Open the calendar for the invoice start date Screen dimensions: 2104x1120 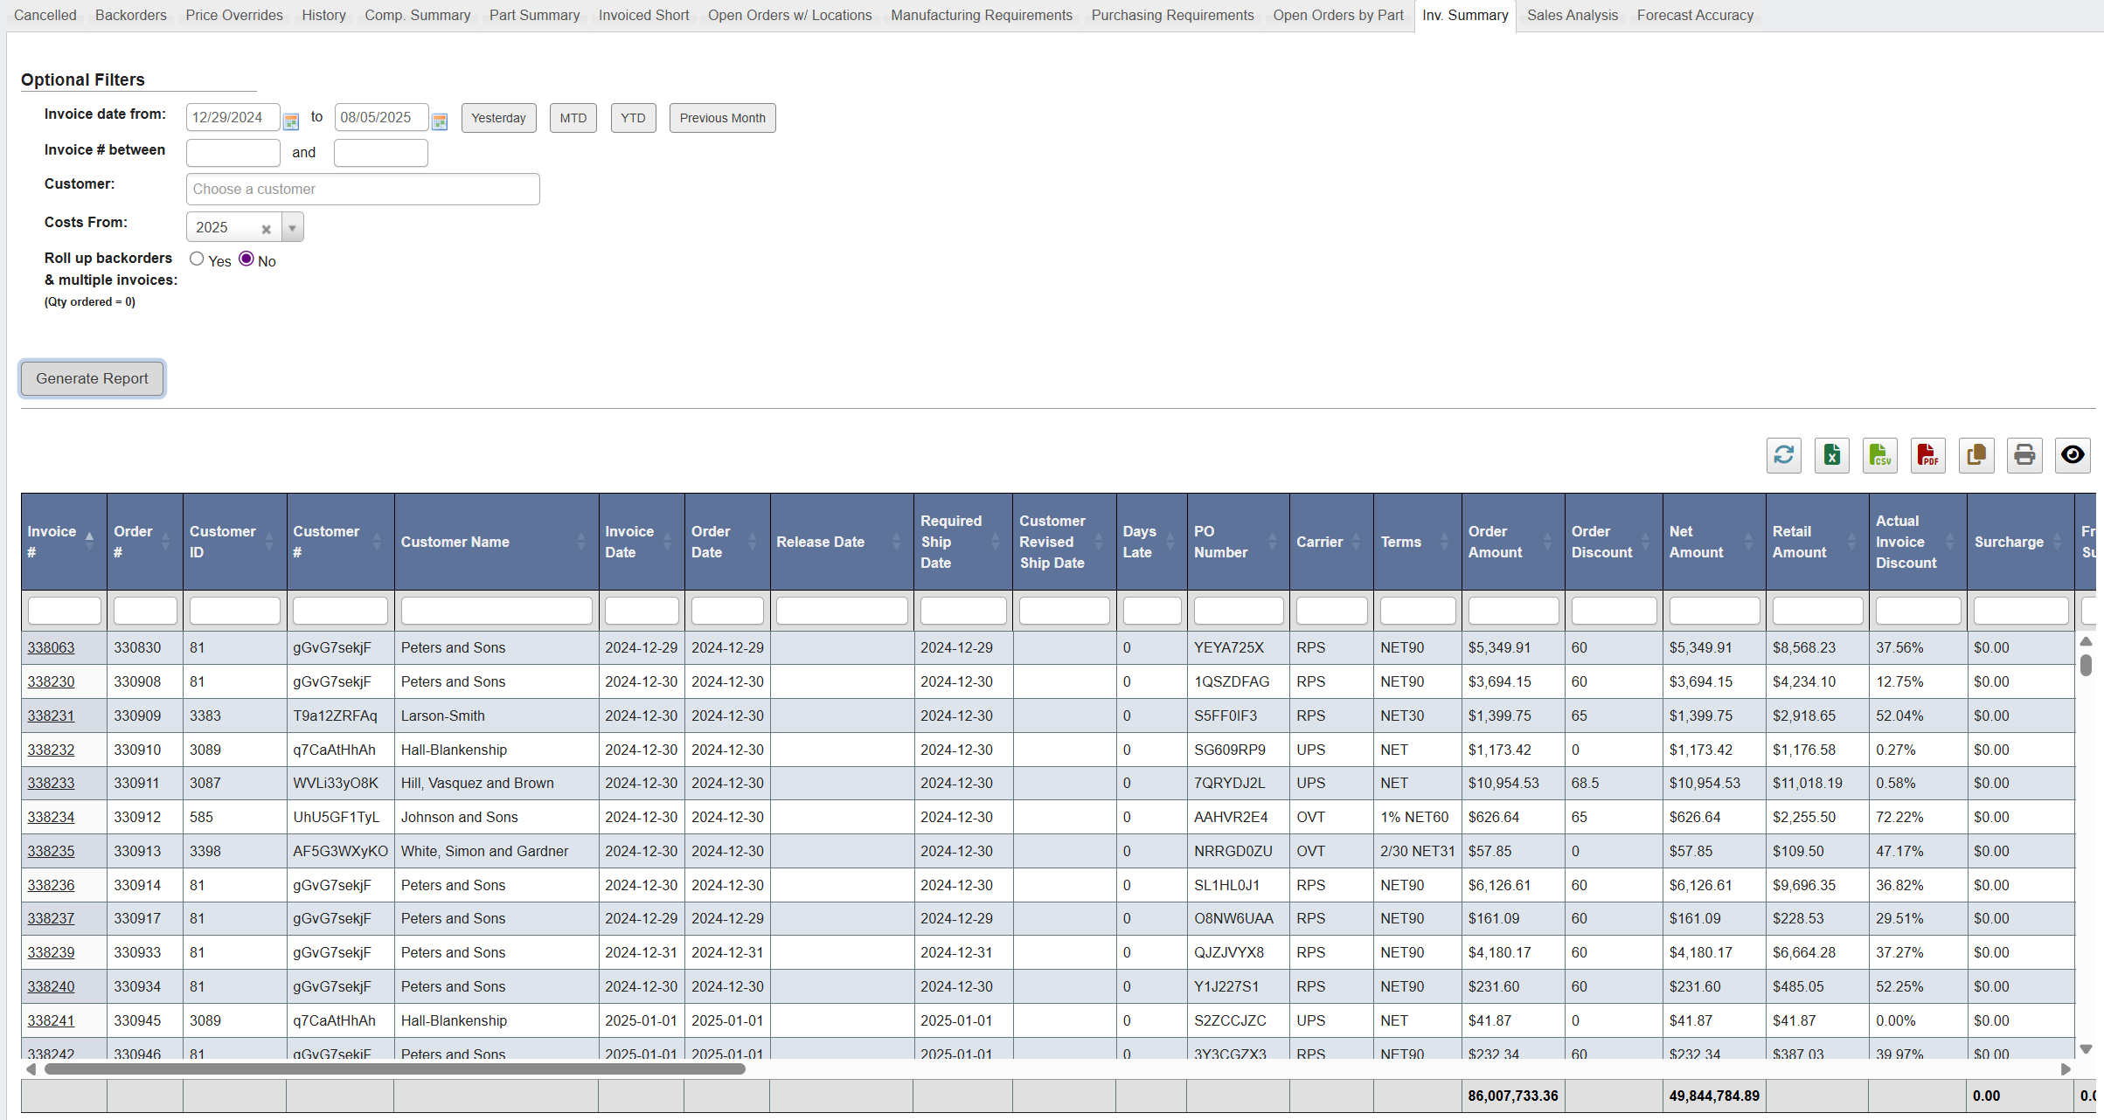click(x=291, y=121)
